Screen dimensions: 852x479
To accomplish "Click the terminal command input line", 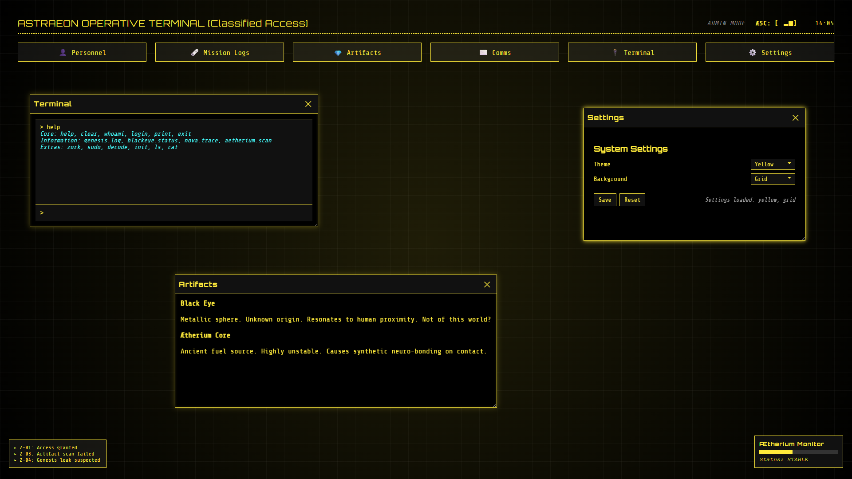I will (173, 212).
